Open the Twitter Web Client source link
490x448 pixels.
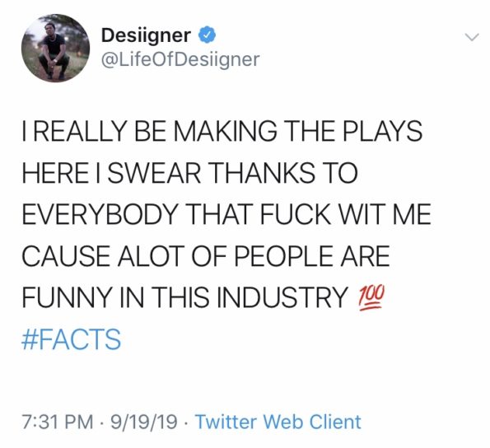pos(278,422)
